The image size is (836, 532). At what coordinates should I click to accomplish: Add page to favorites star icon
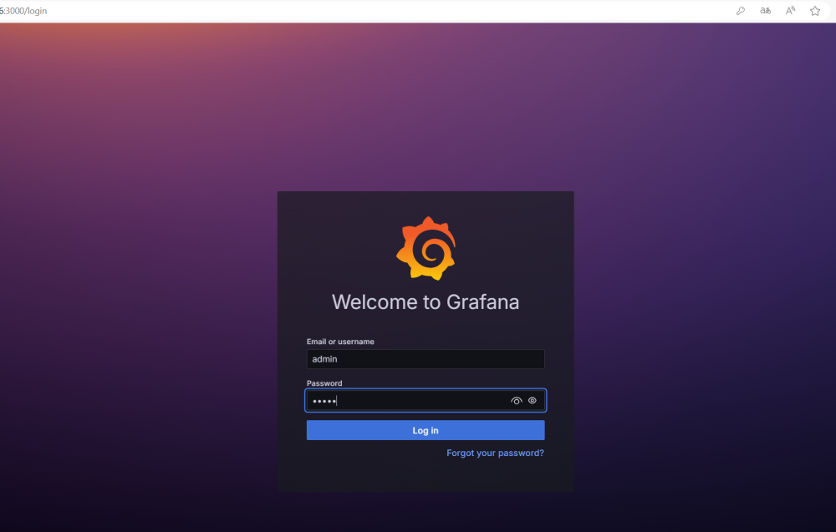coord(814,11)
